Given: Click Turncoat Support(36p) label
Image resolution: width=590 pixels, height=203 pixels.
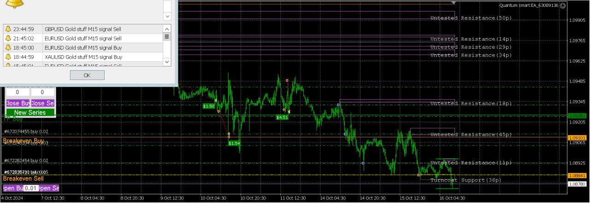Looking at the screenshot, I should click(466, 180).
